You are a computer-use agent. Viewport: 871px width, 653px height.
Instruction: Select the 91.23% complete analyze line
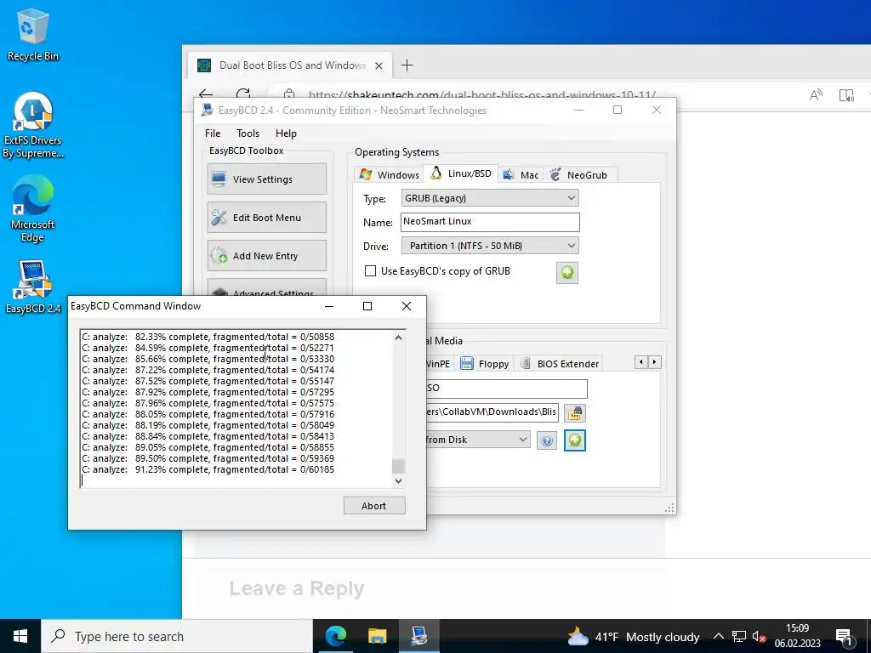point(208,469)
